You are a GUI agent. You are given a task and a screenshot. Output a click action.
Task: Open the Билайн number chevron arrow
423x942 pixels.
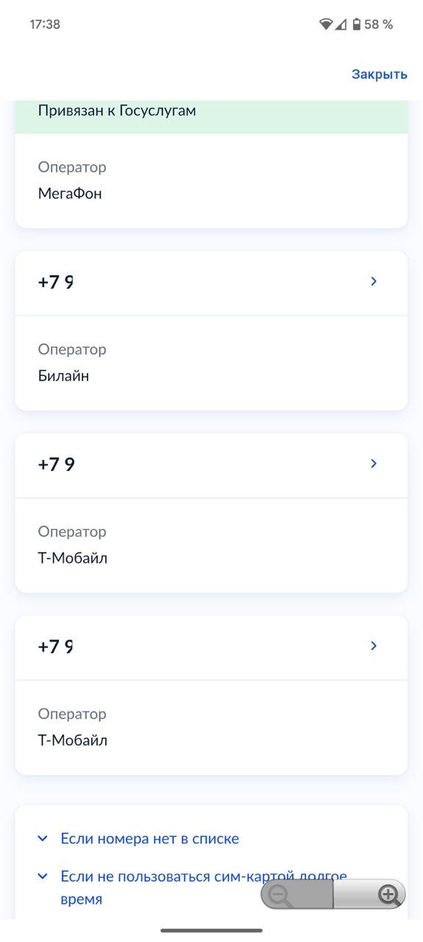pyautogui.click(x=374, y=281)
